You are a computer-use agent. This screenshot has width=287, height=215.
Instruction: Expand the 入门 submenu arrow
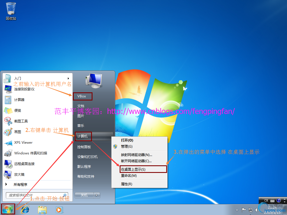(68, 78)
